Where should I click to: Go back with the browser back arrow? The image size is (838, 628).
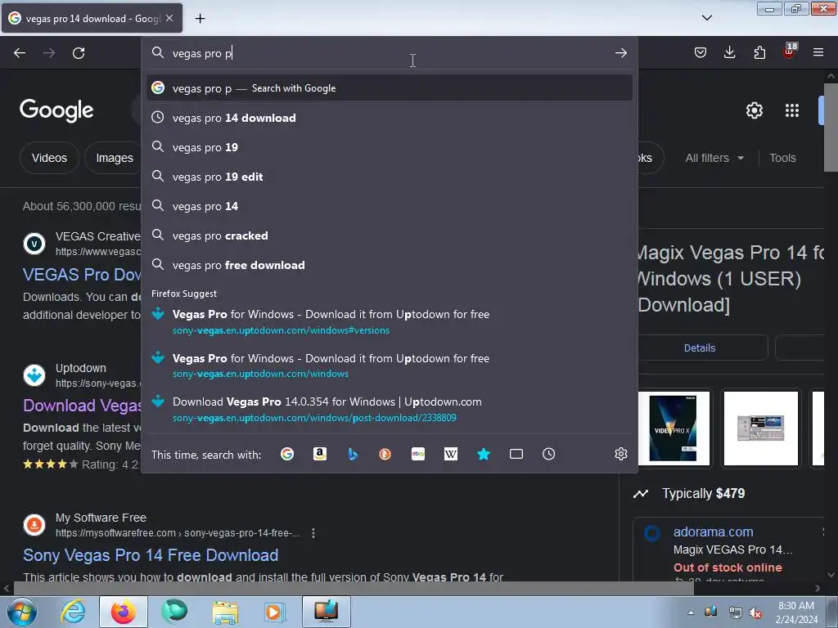click(20, 53)
